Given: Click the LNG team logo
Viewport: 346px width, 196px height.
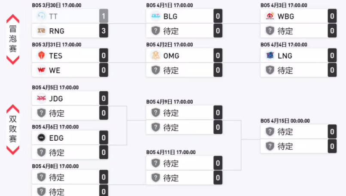Looking at the screenshot, I should (270, 56).
